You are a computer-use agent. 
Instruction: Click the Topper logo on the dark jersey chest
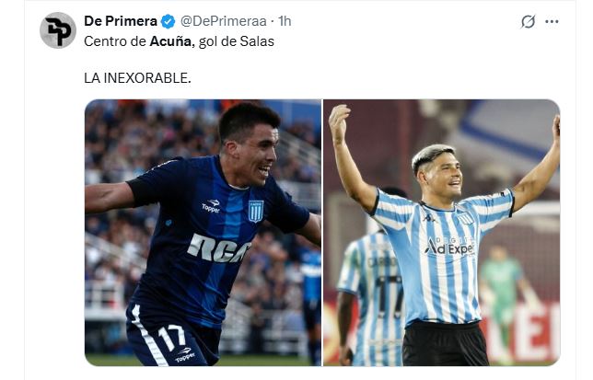(211, 206)
